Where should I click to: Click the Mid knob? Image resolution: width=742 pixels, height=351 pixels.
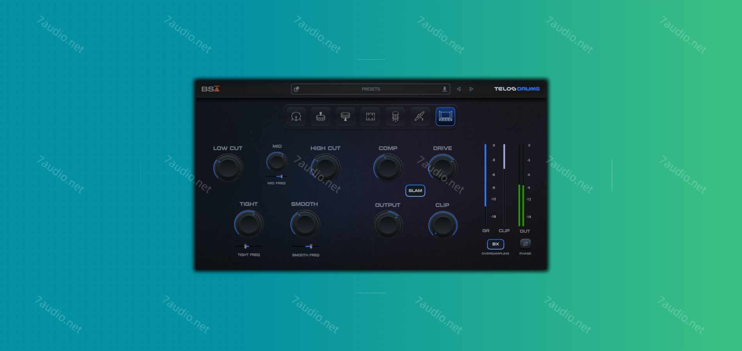click(277, 162)
